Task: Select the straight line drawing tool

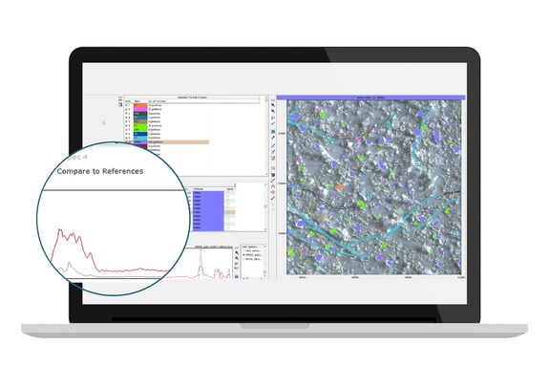Action: point(273,181)
